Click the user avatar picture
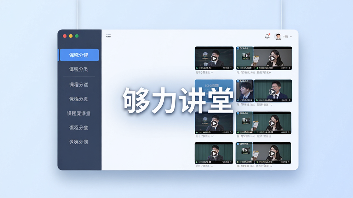This screenshot has height=198, width=353. (278, 36)
